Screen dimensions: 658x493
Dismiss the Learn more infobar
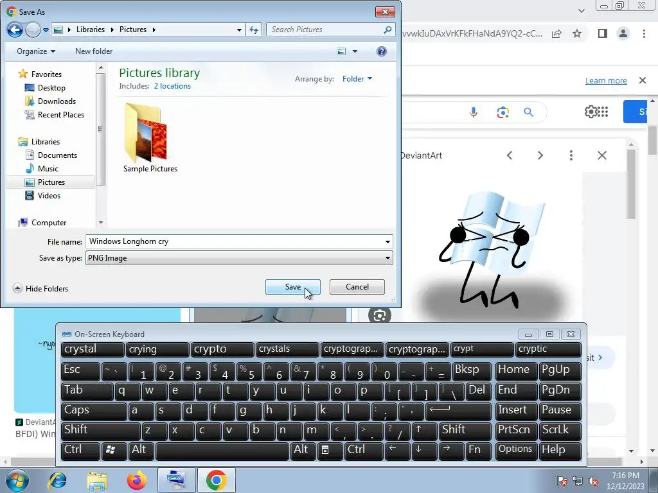(x=643, y=80)
